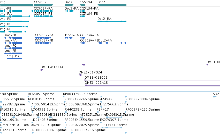Screen dimensions: 220x134
Task: Click the smg-RD transcript label
Action: click(x=6, y=19)
